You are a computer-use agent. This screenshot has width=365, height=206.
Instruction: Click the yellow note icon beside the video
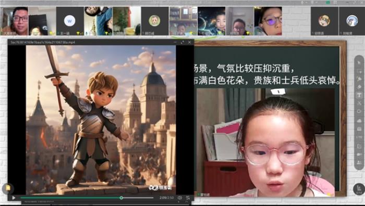tap(8, 188)
